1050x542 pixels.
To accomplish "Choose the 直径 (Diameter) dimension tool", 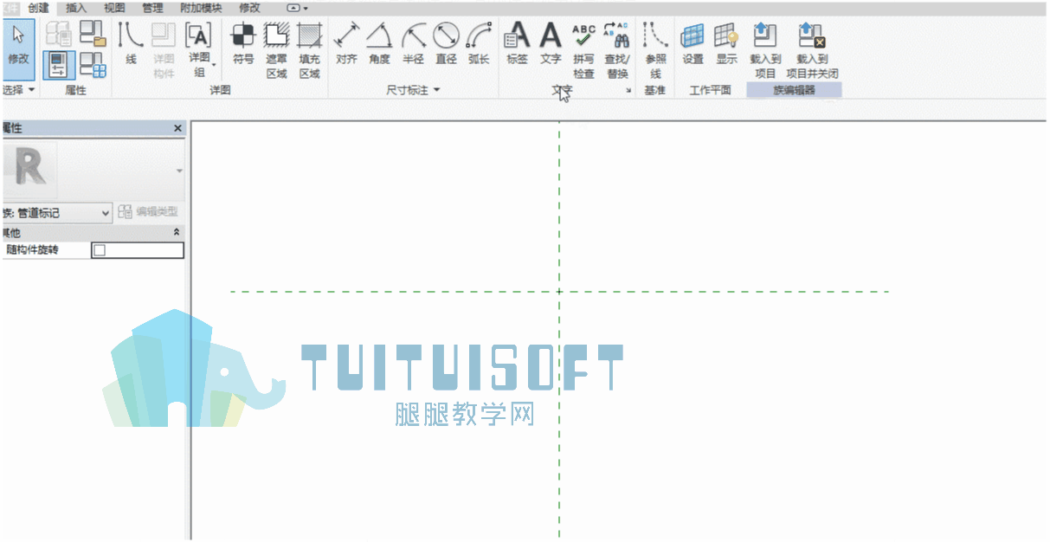I will pos(446,45).
